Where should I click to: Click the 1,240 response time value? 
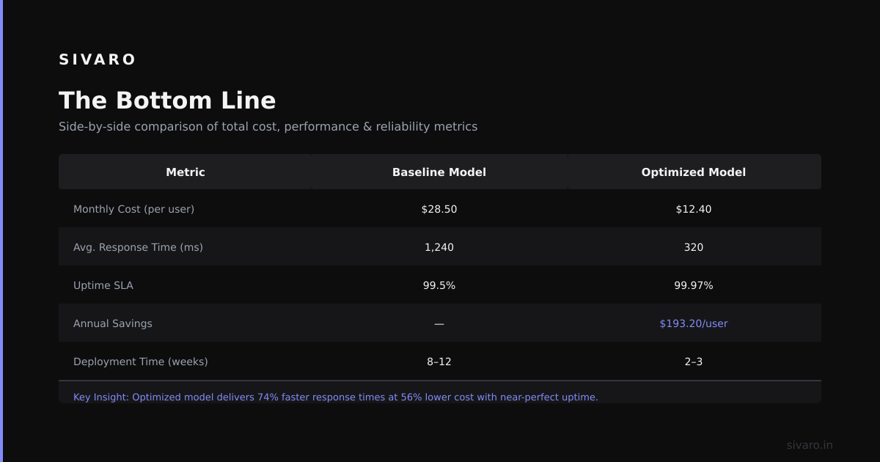coord(439,247)
